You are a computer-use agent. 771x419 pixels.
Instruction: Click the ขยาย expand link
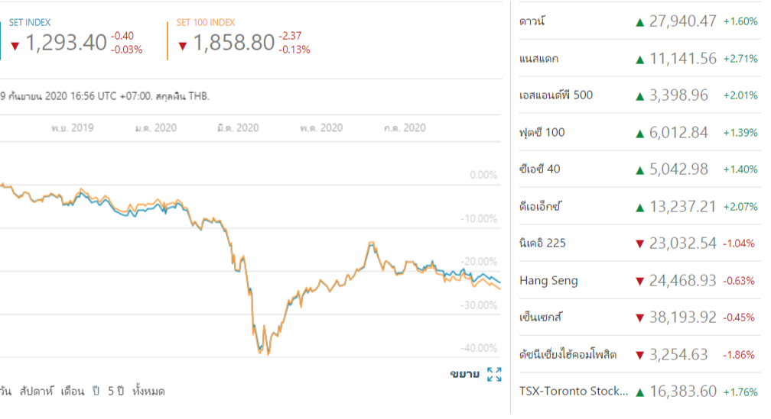click(464, 374)
